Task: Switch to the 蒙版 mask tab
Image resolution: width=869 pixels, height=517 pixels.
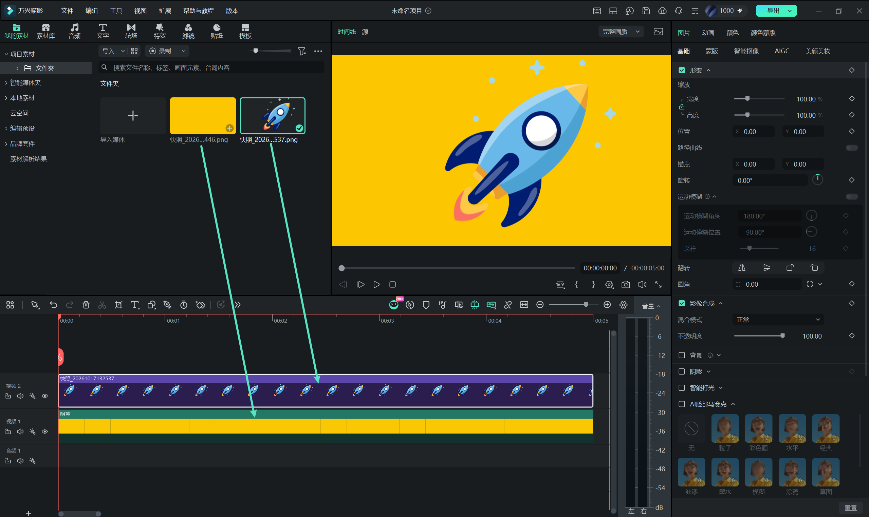Action: coord(711,51)
